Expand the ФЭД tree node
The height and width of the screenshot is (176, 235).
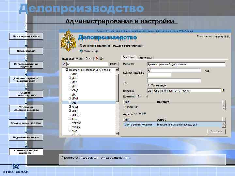pyautogui.click(x=70, y=107)
